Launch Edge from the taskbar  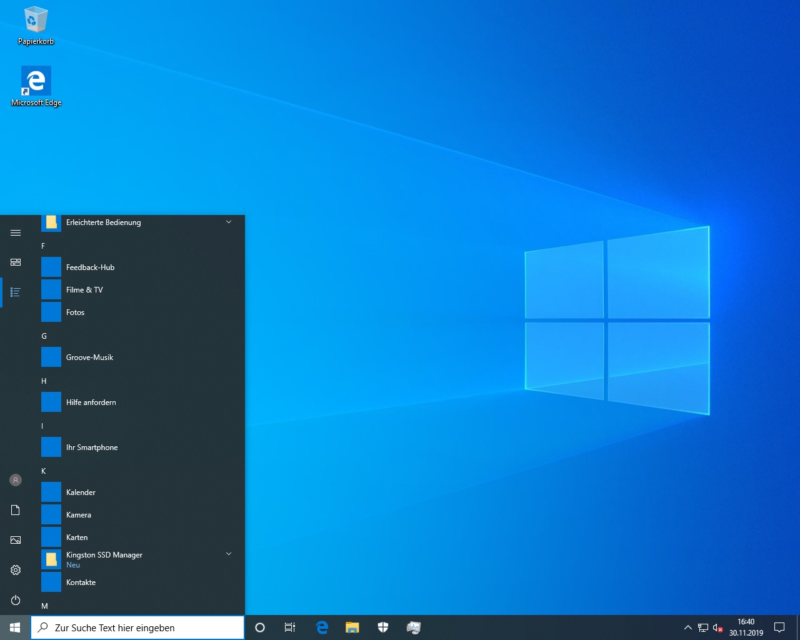point(322,627)
